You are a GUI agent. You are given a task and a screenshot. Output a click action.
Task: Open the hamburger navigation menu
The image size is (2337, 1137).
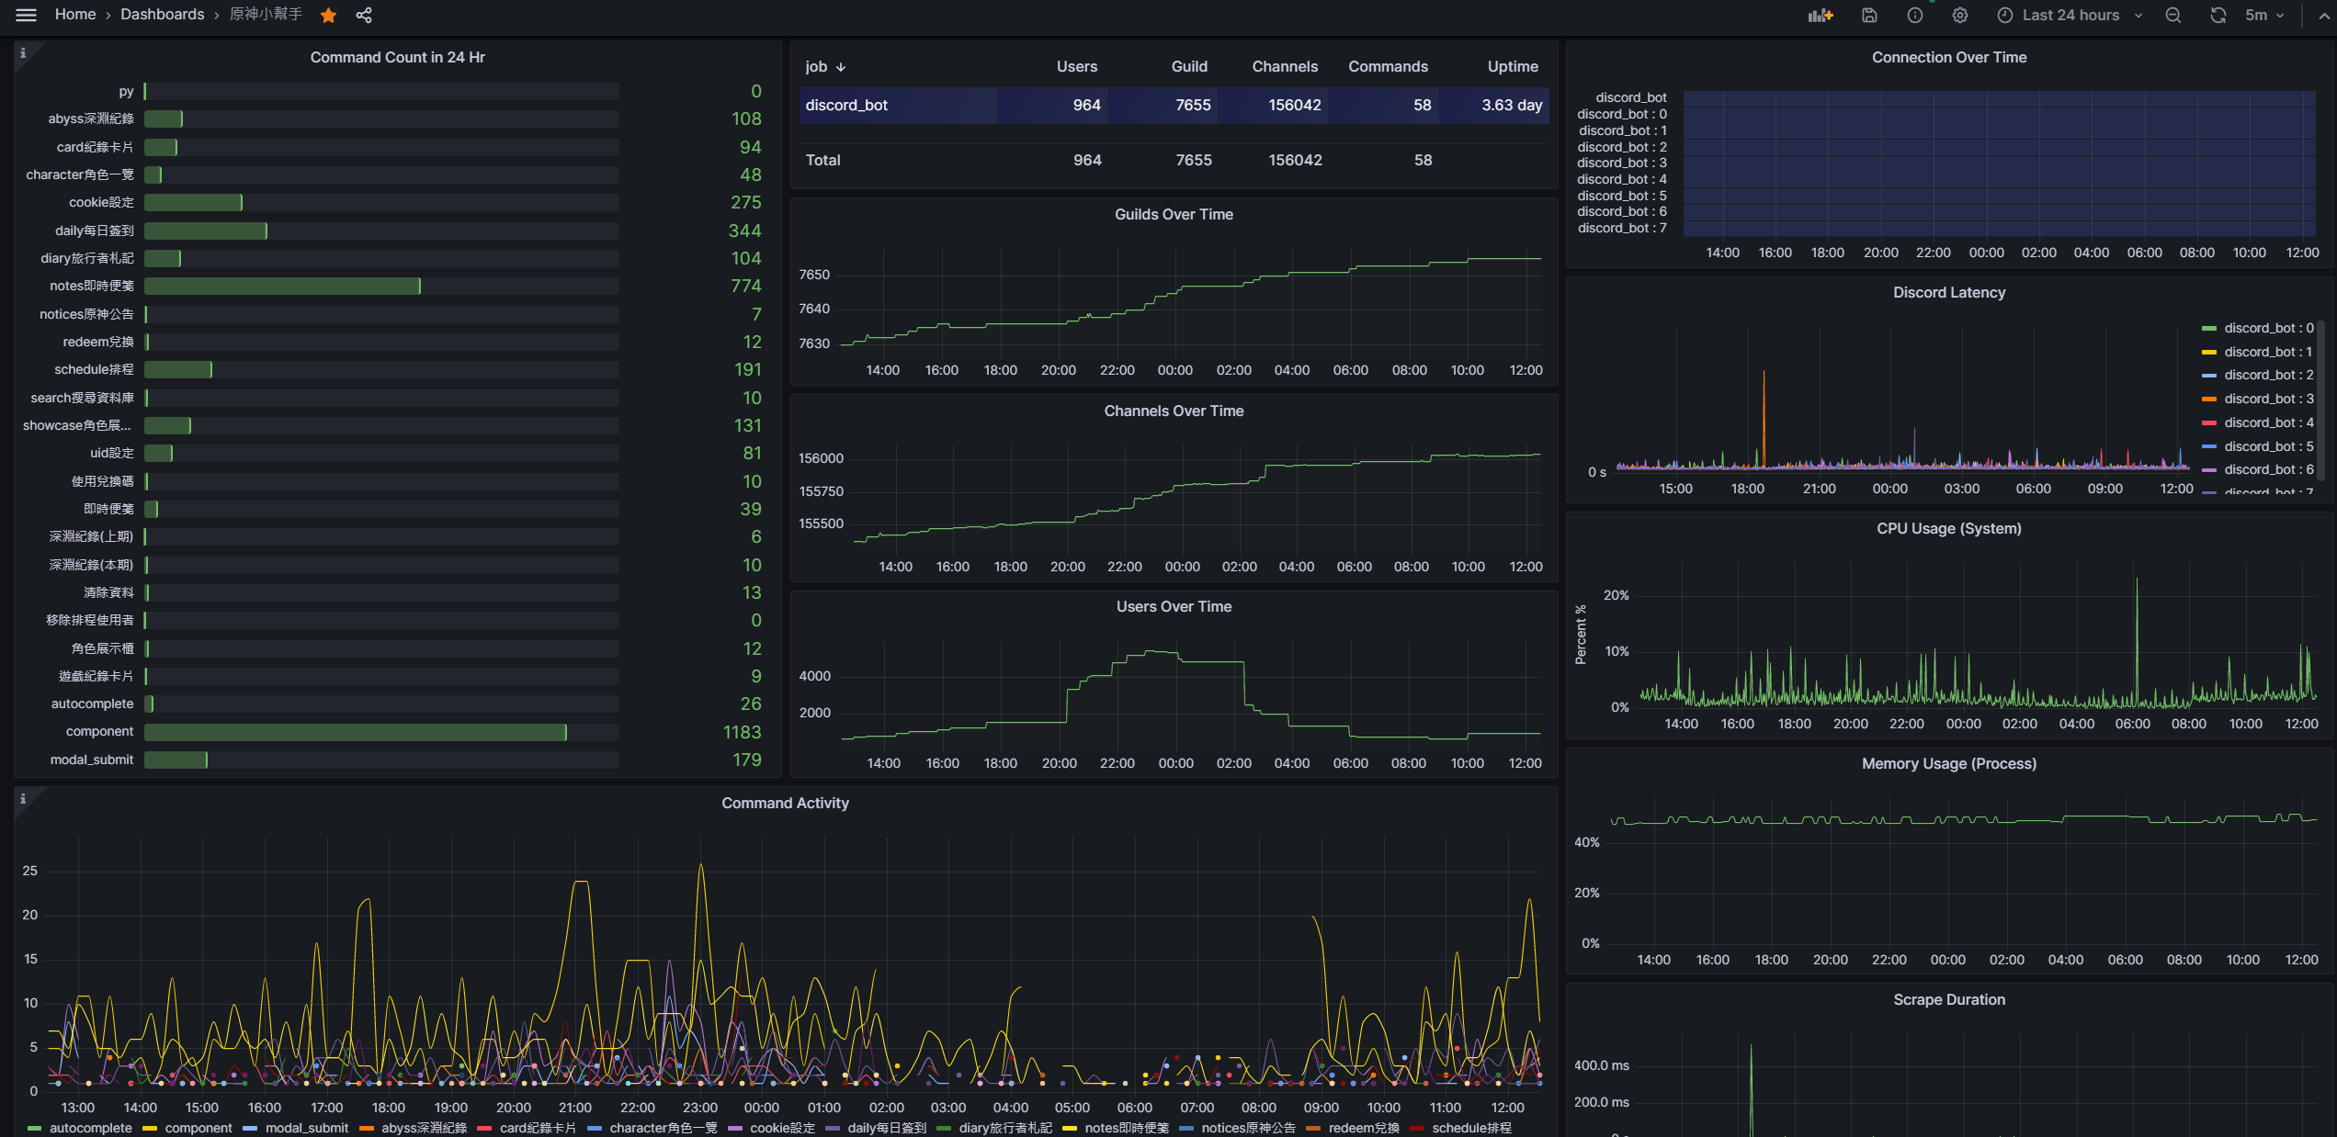click(26, 15)
